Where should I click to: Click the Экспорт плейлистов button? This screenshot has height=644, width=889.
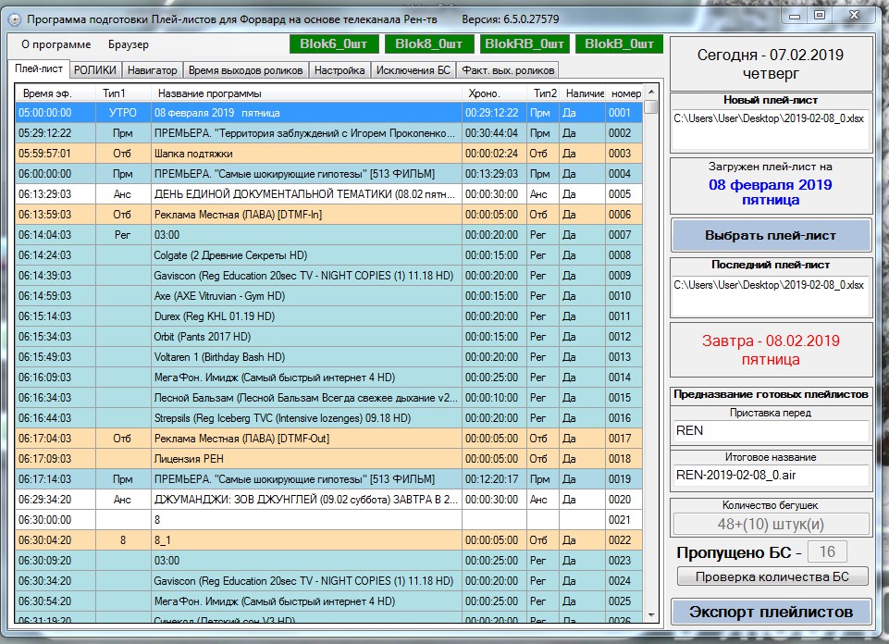tap(771, 612)
